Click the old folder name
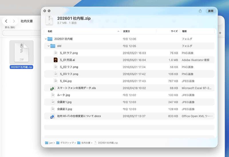Viewport: 229px width, 157px height. point(59,46)
